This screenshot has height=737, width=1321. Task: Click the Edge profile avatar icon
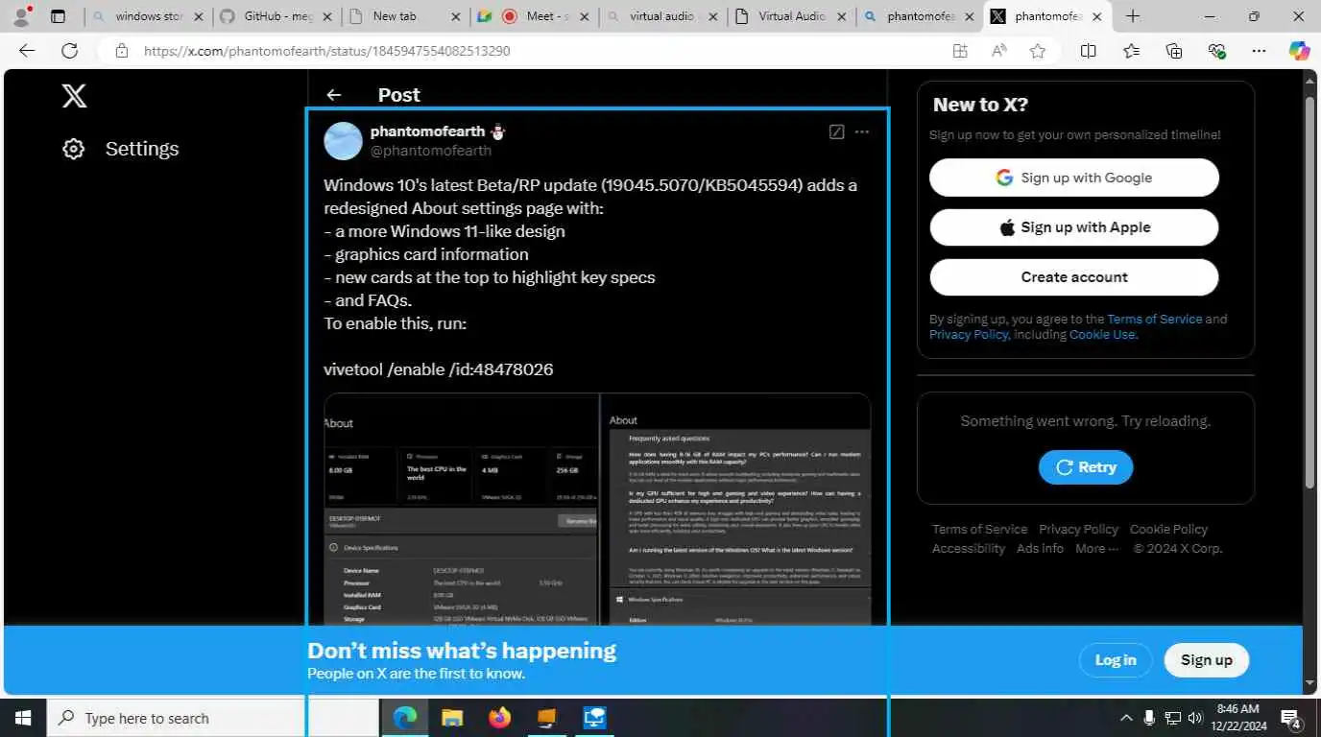(21, 15)
